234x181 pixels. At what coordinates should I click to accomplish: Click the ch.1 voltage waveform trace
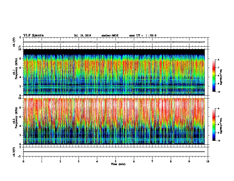[114, 42]
